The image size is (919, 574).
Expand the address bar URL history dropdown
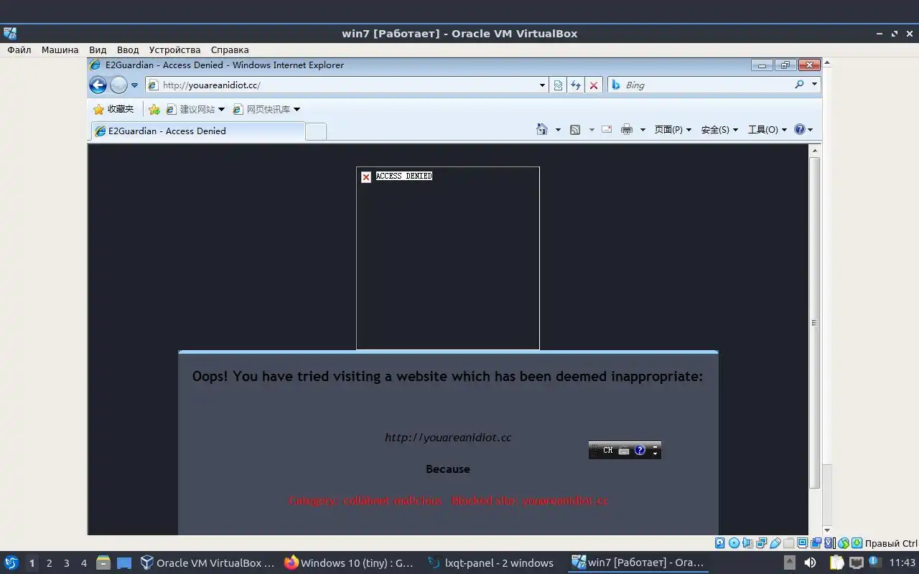[x=542, y=85]
